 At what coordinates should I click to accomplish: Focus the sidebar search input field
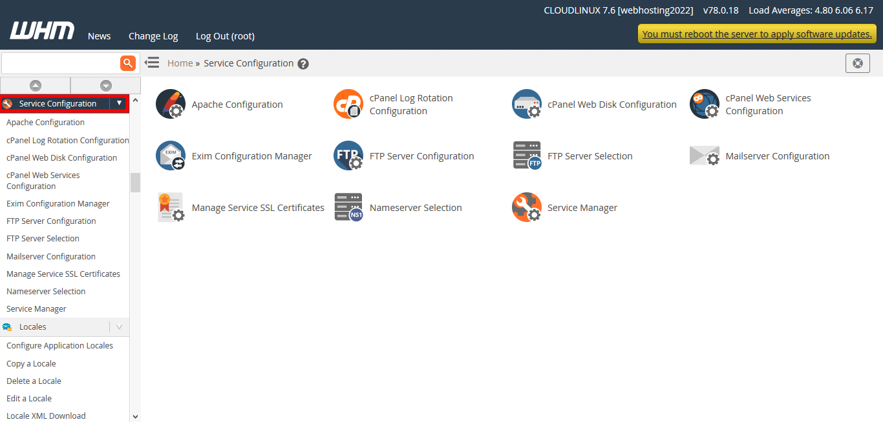[60, 63]
